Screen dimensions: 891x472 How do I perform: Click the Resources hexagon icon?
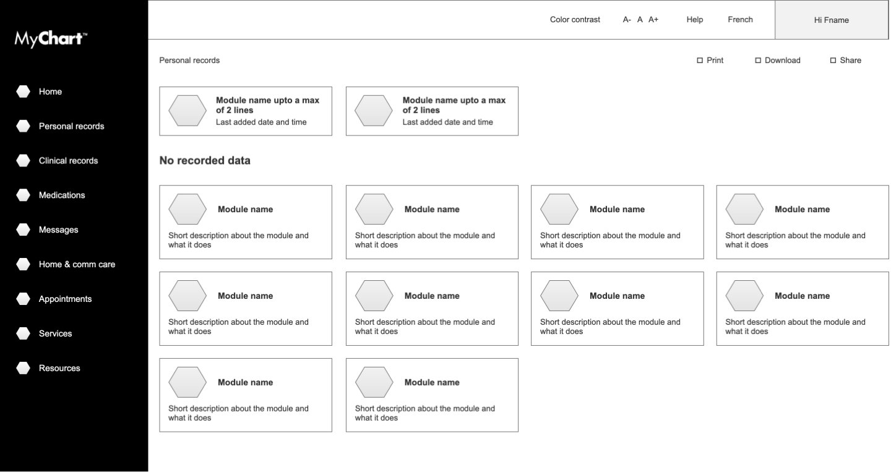point(24,367)
